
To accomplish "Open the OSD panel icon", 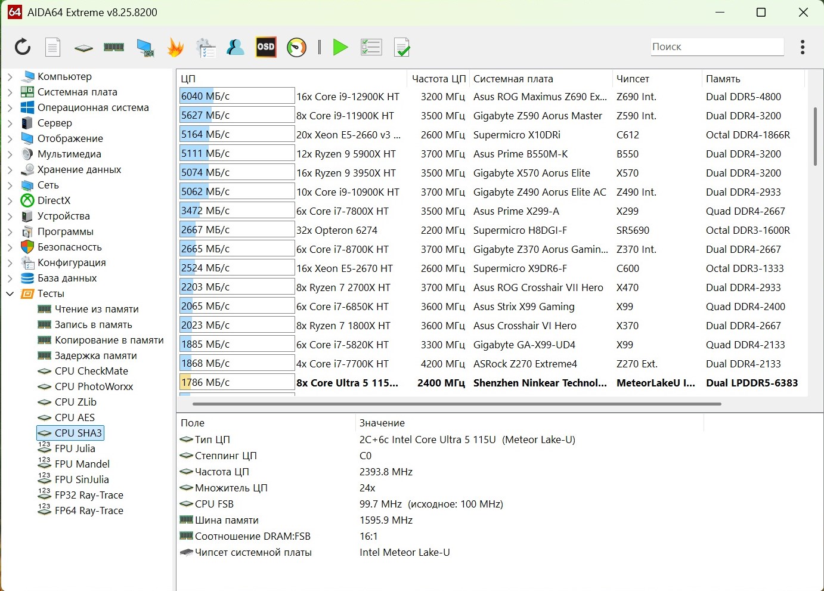I will pos(266,47).
